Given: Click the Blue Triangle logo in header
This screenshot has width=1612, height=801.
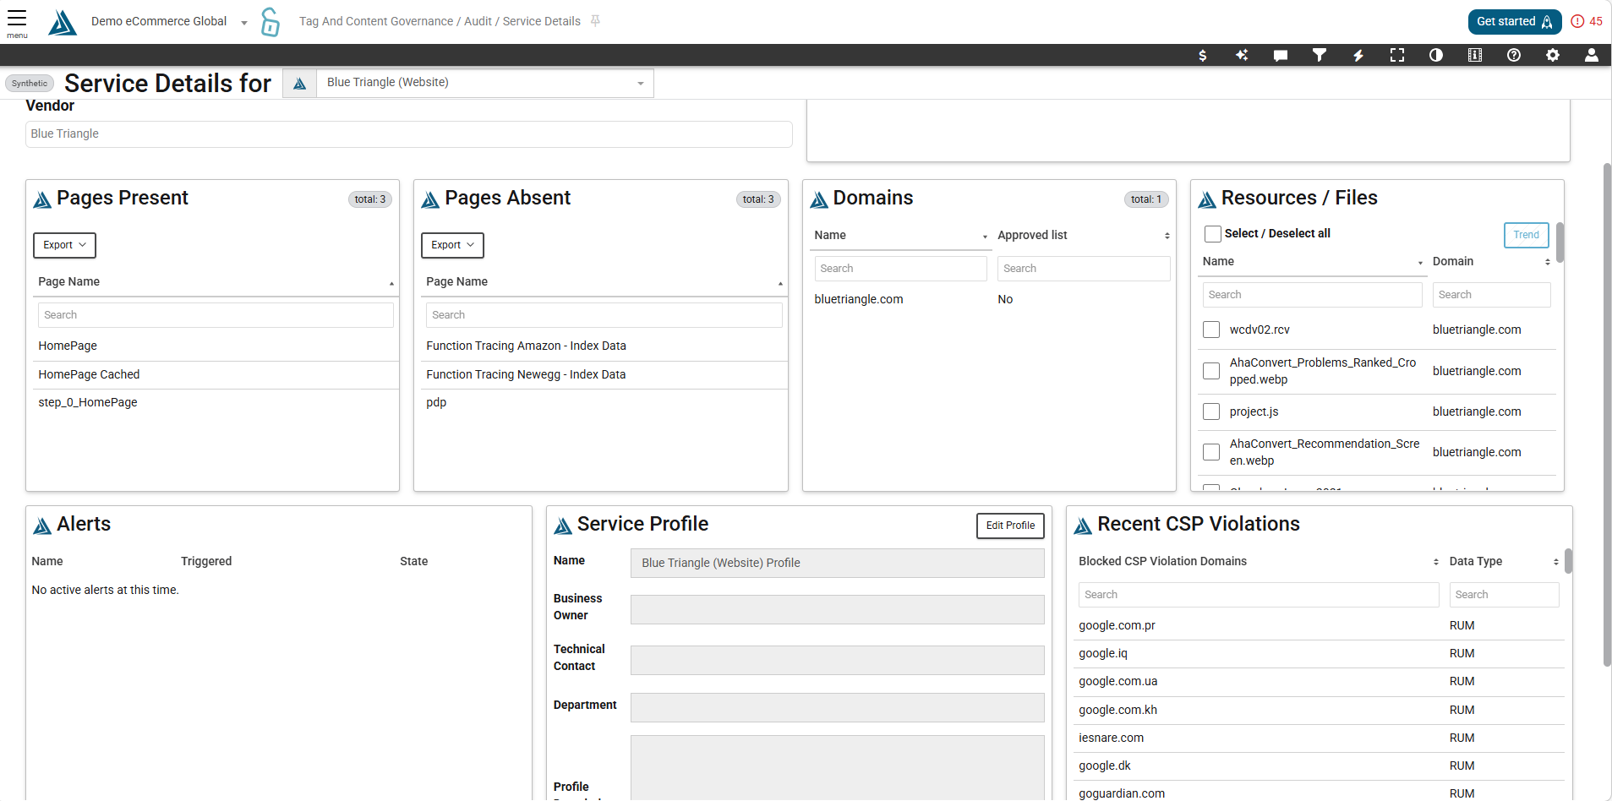Looking at the screenshot, I should (x=63, y=22).
